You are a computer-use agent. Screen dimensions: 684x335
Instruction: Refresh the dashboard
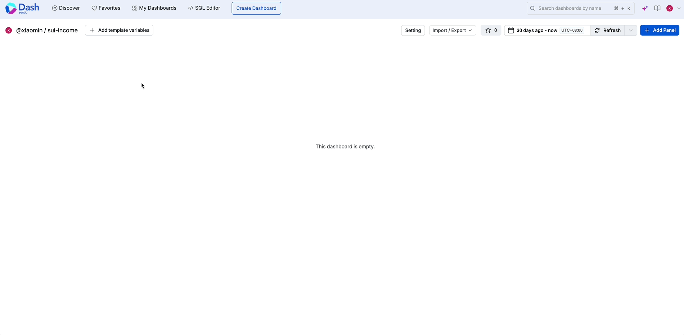(608, 31)
